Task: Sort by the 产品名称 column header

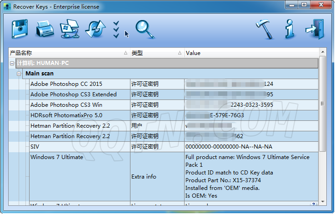Action: point(68,53)
